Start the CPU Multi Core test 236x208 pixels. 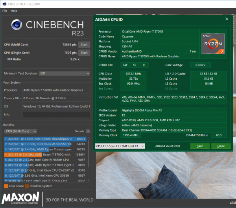click(84, 45)
